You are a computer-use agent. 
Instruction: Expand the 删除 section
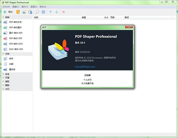click(x=17, y=85)
